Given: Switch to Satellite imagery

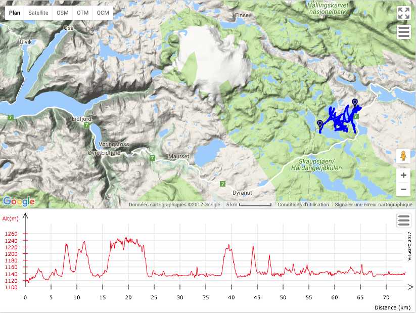Looking at the screenshot, I should pos(38,13).
